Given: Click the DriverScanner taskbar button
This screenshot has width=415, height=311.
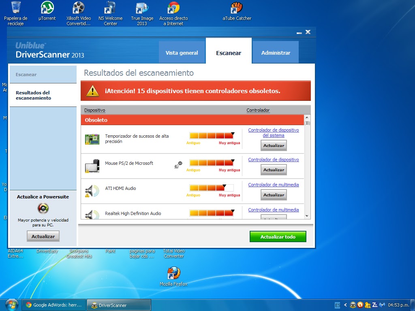Looking at the screenshot, I should click(119, 305).
